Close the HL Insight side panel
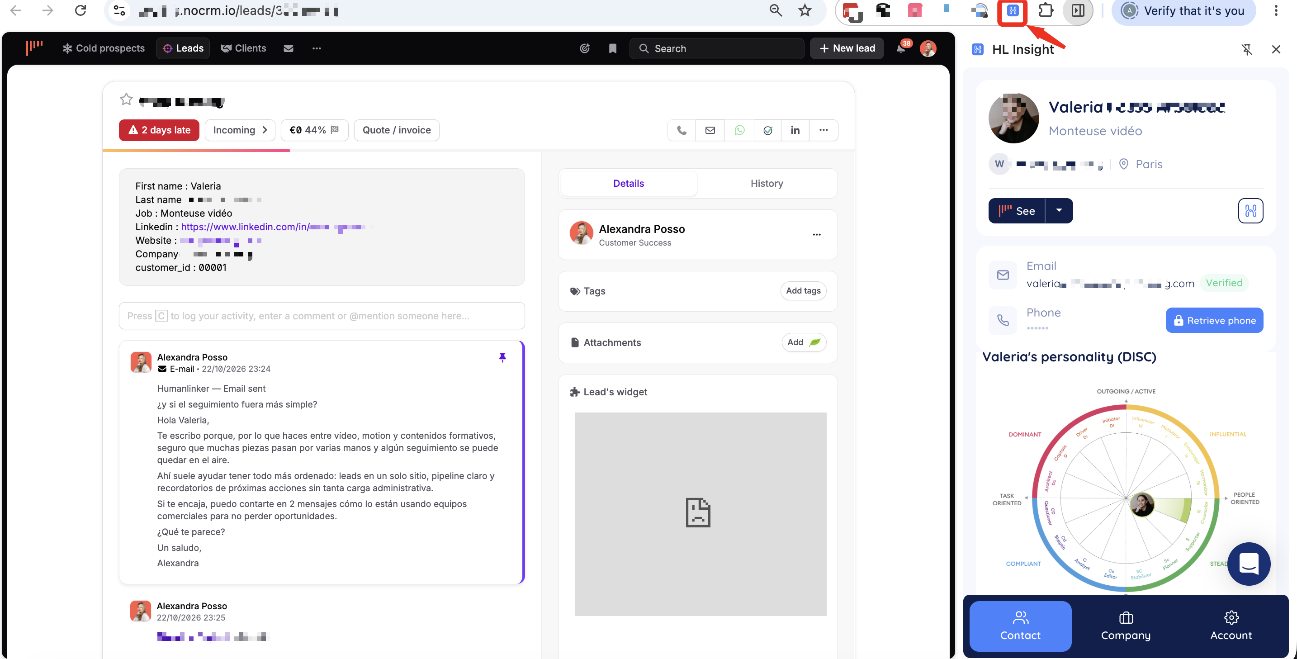 [x=1275, y=49]
